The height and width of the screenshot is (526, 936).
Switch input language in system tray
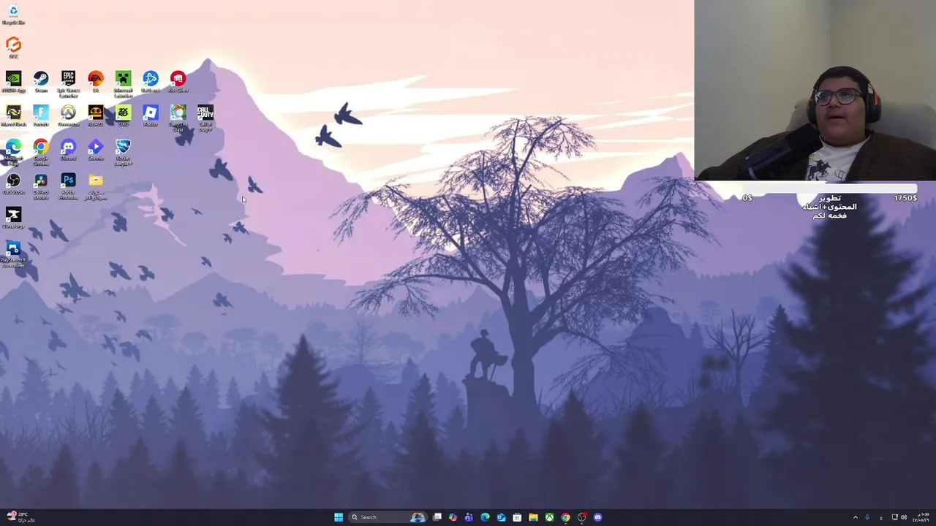point(881,517)
